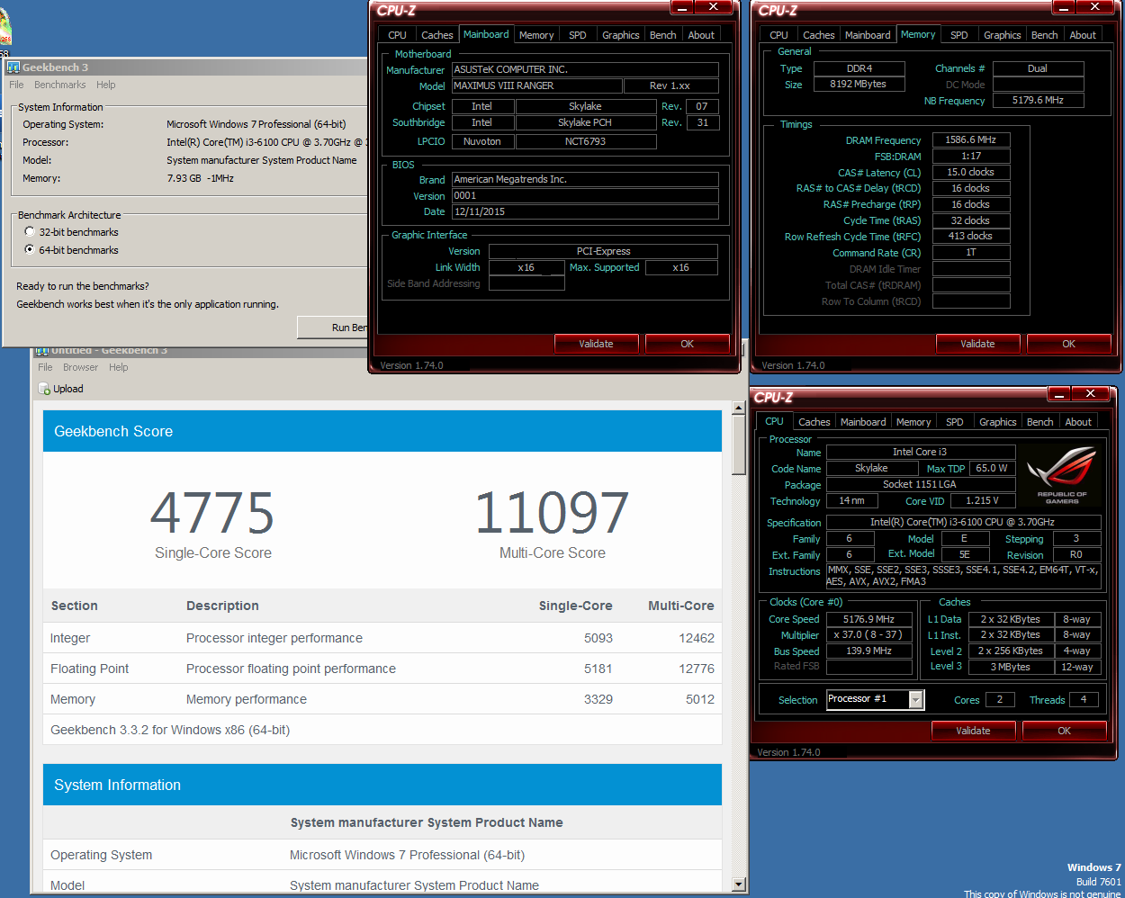
Task: Click the processor Specification field
Action: click(963, 522)
